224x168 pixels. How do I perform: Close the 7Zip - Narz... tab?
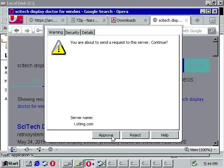point(104,20)
